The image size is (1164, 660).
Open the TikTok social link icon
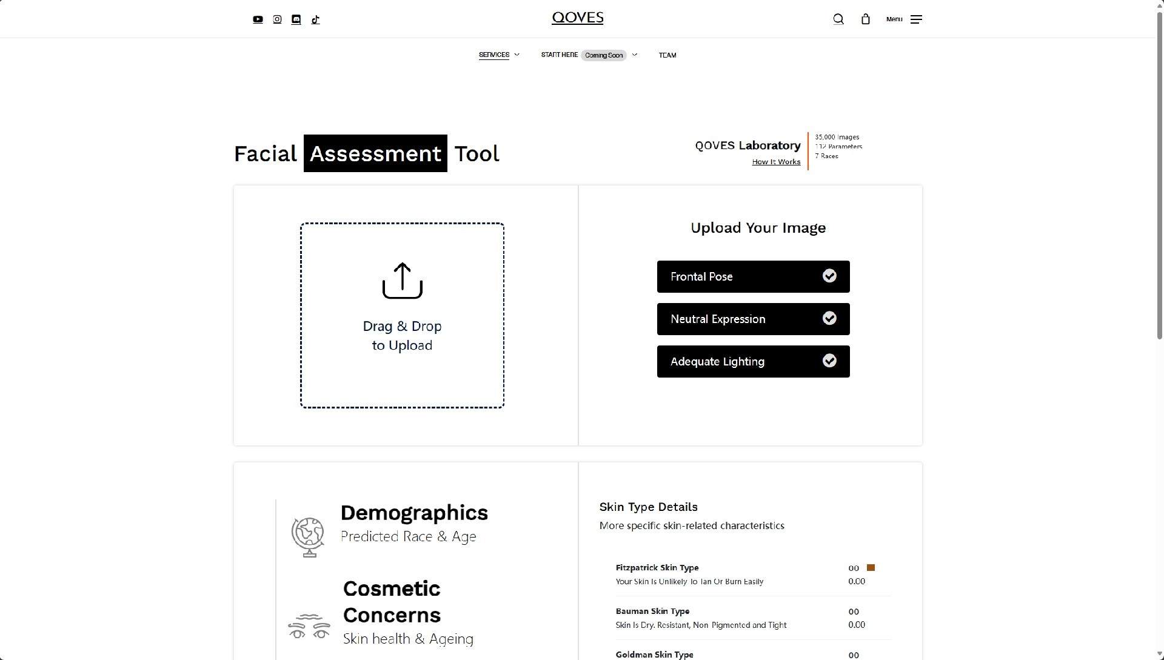click(x=315, y=19)
